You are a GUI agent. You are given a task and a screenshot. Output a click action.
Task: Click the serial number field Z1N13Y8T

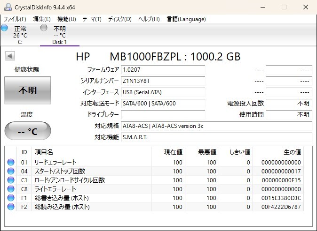pos(163,81)
